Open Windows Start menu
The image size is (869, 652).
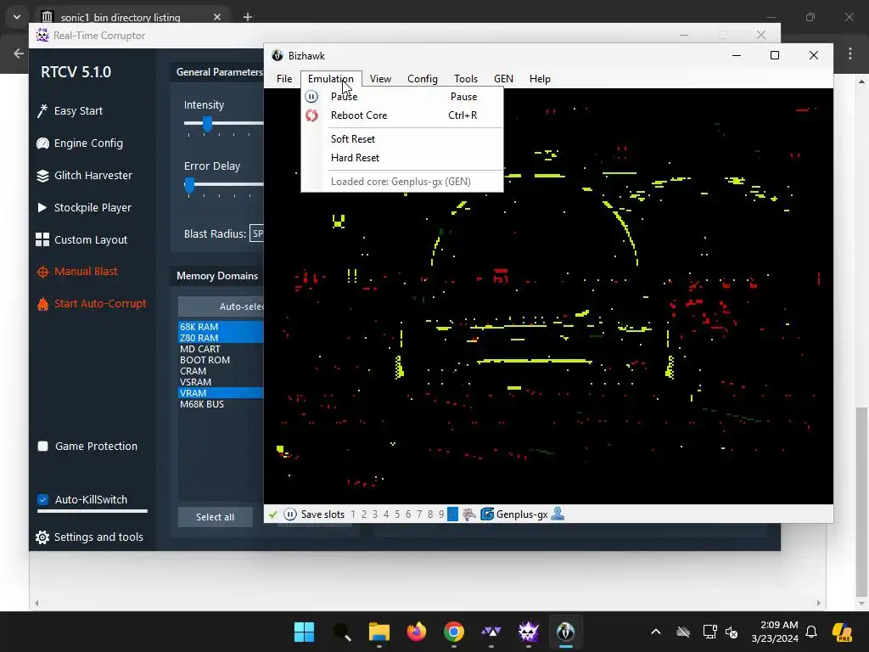[x=304, y=632]
